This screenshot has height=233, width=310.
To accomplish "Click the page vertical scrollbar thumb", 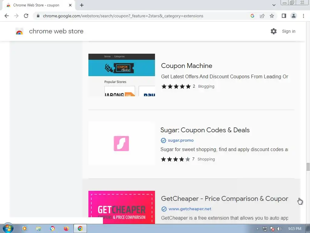I will click(x=308, y=167).
